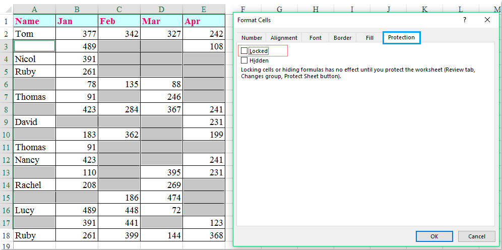Click the Name header cell
This screenshot has height=250, width=502.
pyautogui.click(x=34, y=21)
